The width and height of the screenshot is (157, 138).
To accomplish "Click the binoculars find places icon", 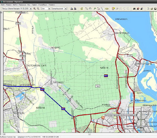I will pyautogui.click(x=134, y=9).
